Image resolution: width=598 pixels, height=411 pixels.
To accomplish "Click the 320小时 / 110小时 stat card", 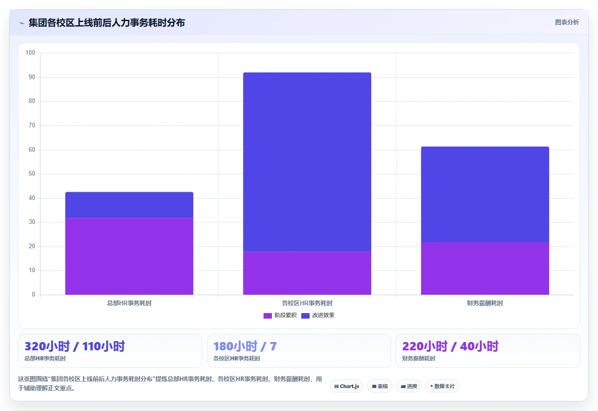I will tap(110, 351).
